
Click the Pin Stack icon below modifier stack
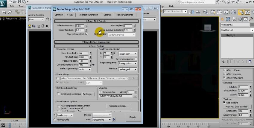[x=224, y=62]
